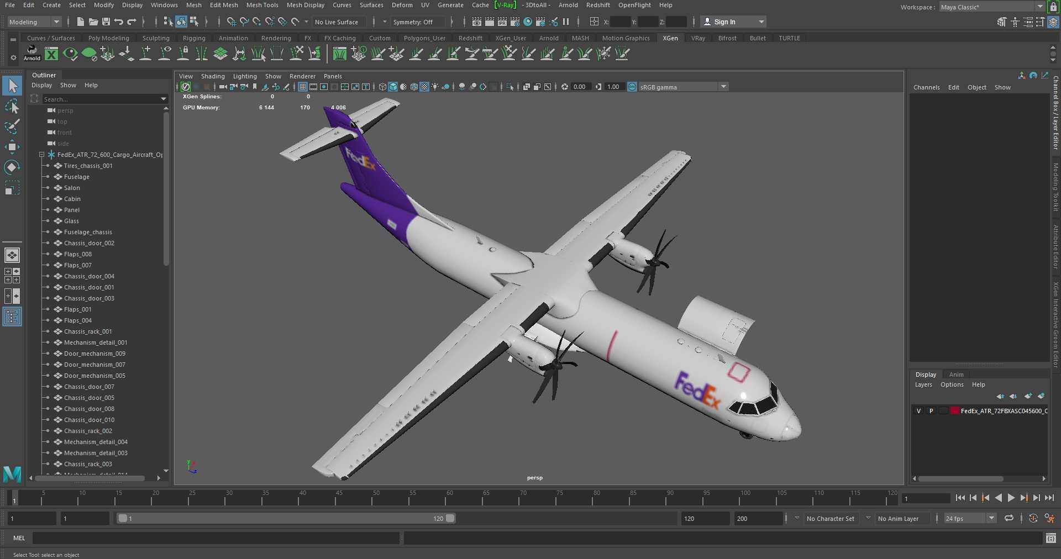
Task: Open the Modeling Toolkit side tab
Action: pos(1055,187)
